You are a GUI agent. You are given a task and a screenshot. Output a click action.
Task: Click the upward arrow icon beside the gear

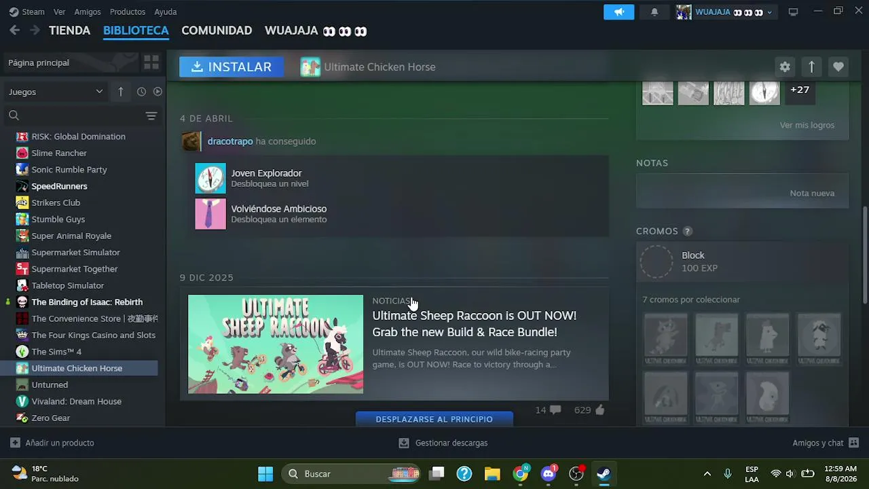coord(811,67)
